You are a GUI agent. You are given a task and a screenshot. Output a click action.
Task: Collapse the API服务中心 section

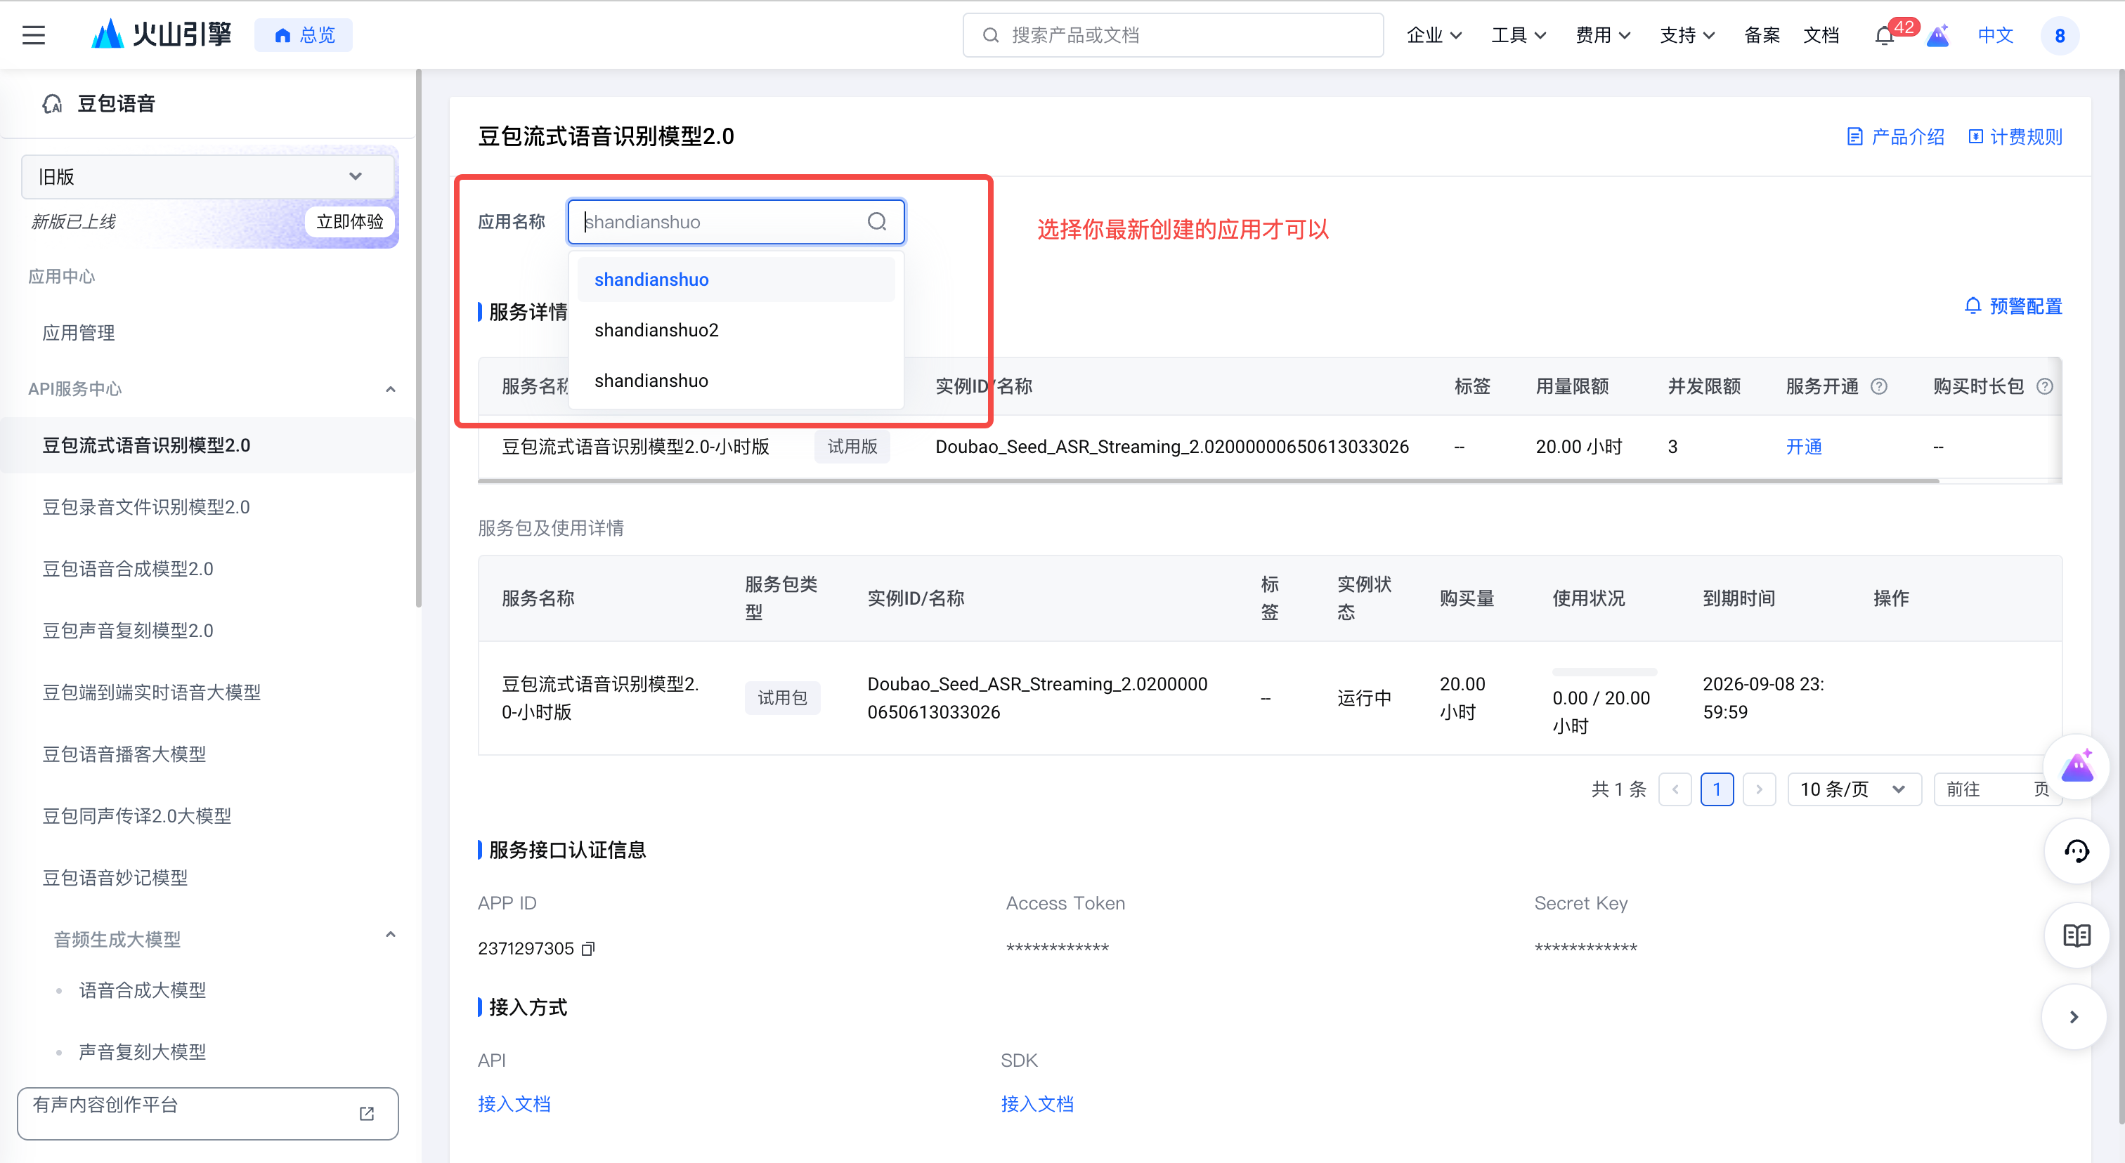point(390,388)
